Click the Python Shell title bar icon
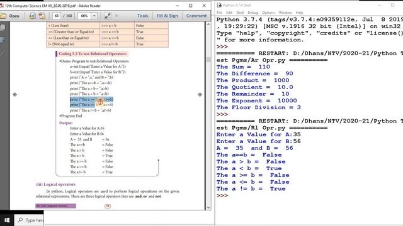This screenshot has width=403, height=226. click(219, 5)
